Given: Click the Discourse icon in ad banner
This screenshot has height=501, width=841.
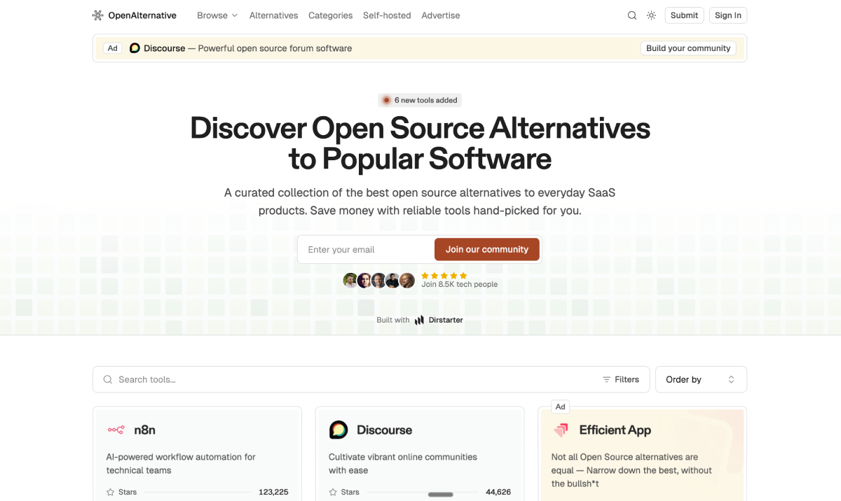Looking at the screenshot, I should pos(135,48).
